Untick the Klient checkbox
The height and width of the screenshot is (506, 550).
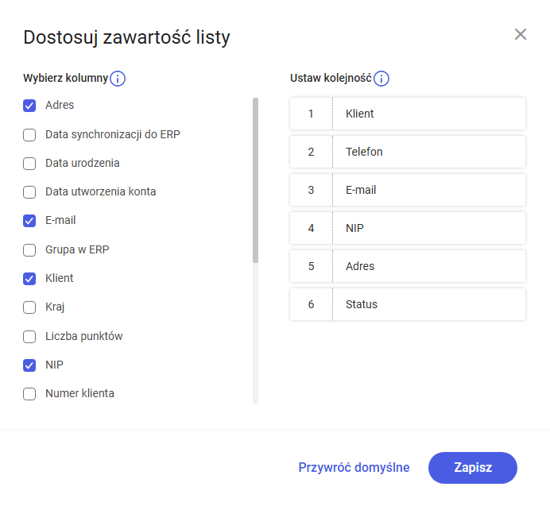tap(29, 279)
